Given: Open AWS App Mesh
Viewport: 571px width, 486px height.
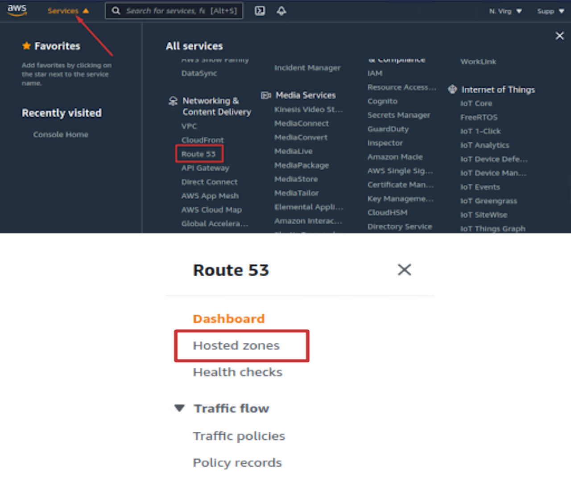Looking at the screenshot, I should click(210, 195).
